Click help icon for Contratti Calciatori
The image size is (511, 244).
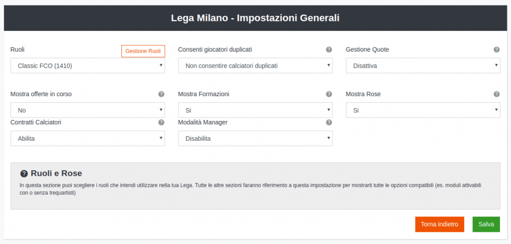click(161, 123)
